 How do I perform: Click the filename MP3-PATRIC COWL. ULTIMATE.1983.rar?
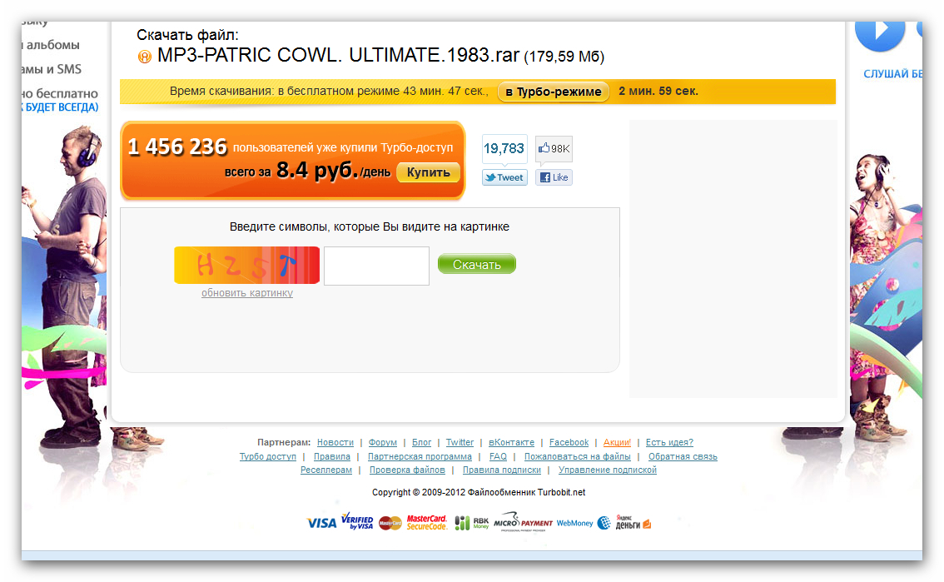pyautogui.click(x=338, y=56)
